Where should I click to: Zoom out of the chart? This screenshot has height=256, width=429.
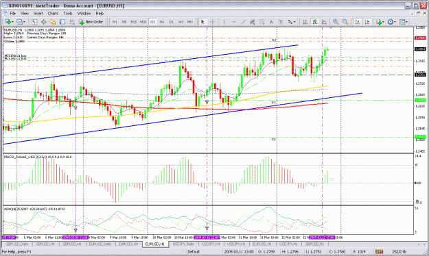point(345,21)
